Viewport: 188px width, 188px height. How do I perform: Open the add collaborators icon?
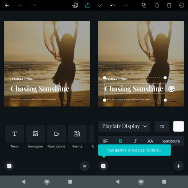[75, 5]
